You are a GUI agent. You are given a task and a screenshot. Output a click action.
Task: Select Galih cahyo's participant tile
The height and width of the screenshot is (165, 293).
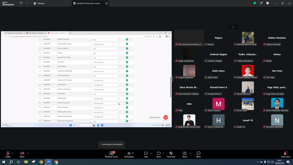[x=218, y=71]
